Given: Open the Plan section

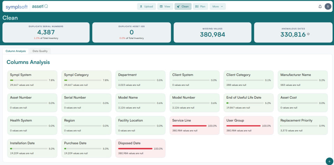Looking at the screenshot, I should click(x=200, y=7).
